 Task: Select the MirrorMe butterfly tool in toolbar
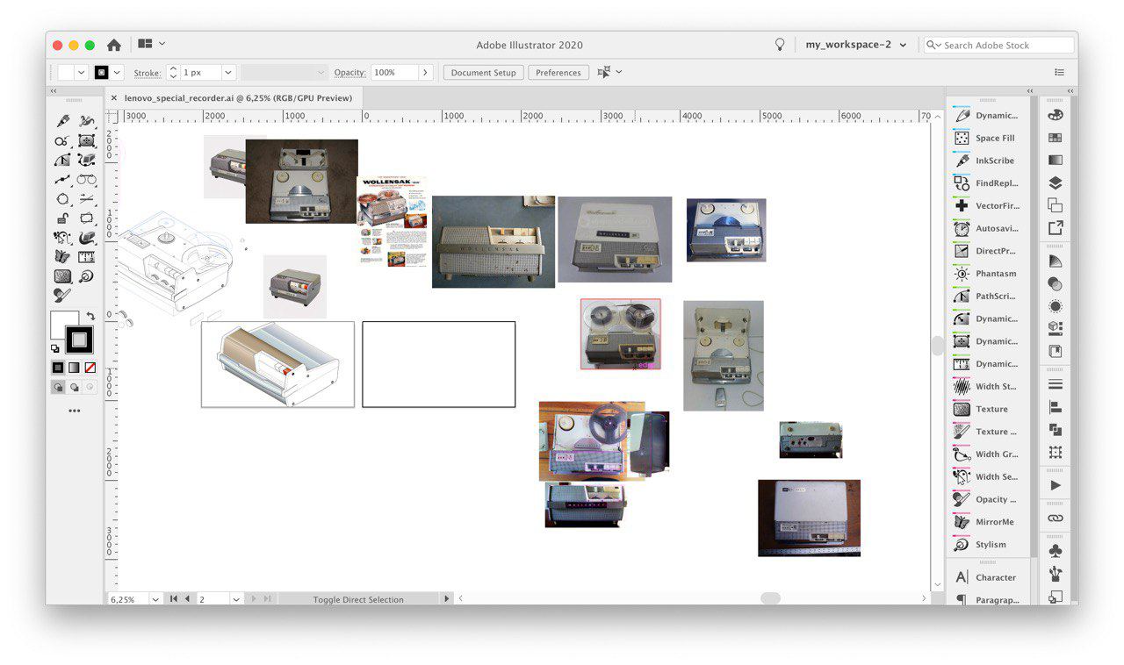(62, 257)
